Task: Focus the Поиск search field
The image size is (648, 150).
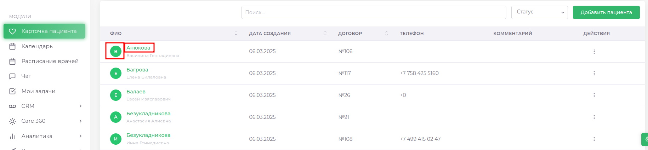Action: (x=374, y=12)
